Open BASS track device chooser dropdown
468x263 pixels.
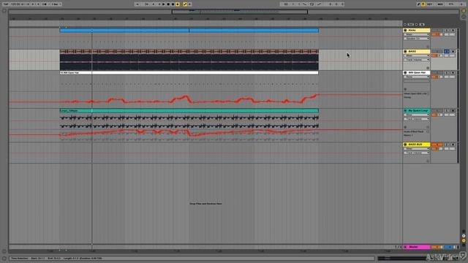tap(417, 56)
